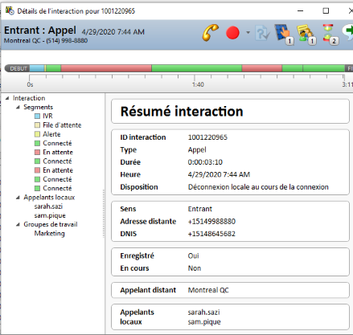Click the red recording circle icon
This screenshot has width=353, height=335.
coord(232,33)
